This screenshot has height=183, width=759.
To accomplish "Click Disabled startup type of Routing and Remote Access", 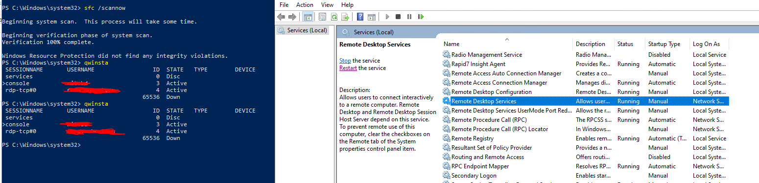I will (659, 157).
